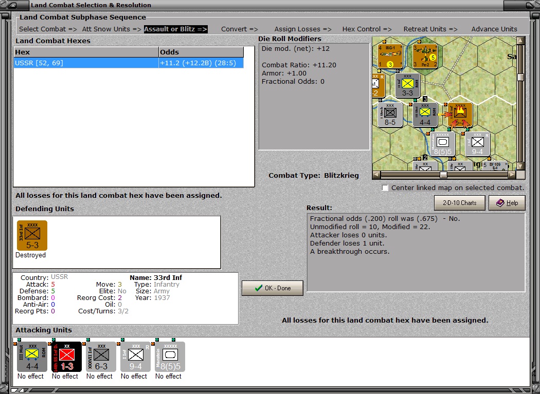Select the XXXVII Inf 6-3 attacking unit
The width and height of the screenshot is (540, 394).
coord(101,357)
